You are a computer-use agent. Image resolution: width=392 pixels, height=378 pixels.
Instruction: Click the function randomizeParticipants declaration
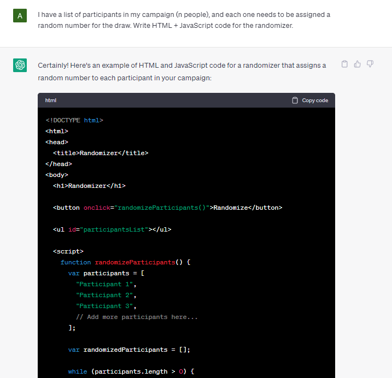point(126,262)
